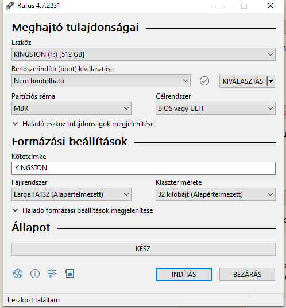Click the Kötetcímke KINGSTON text field

click(144, 169)
